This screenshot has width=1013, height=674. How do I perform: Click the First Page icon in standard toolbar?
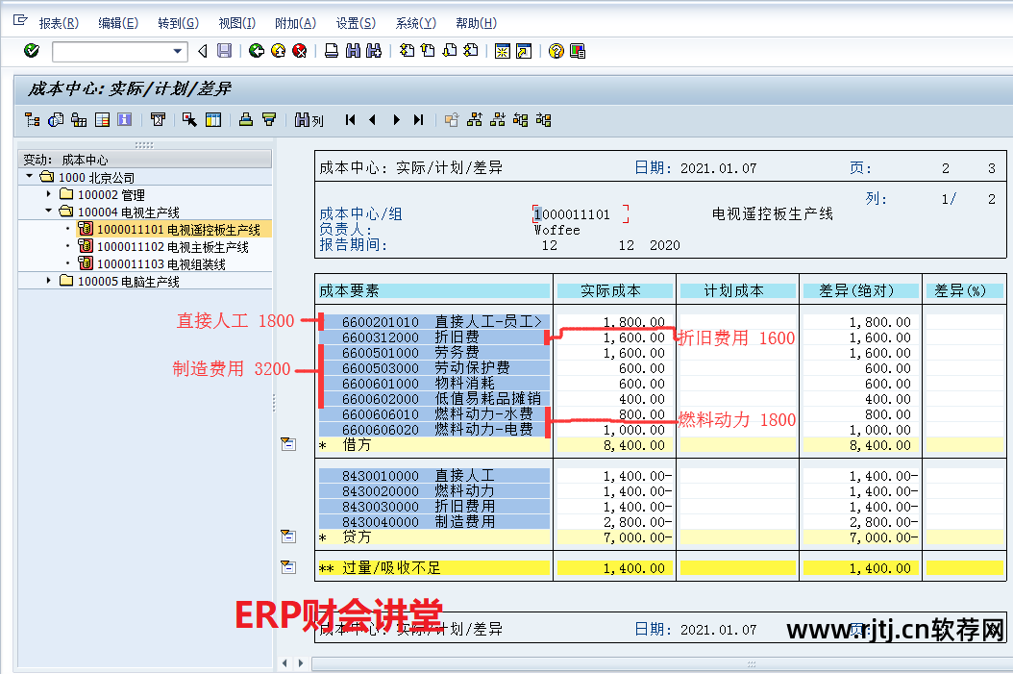tap(407, 50)
